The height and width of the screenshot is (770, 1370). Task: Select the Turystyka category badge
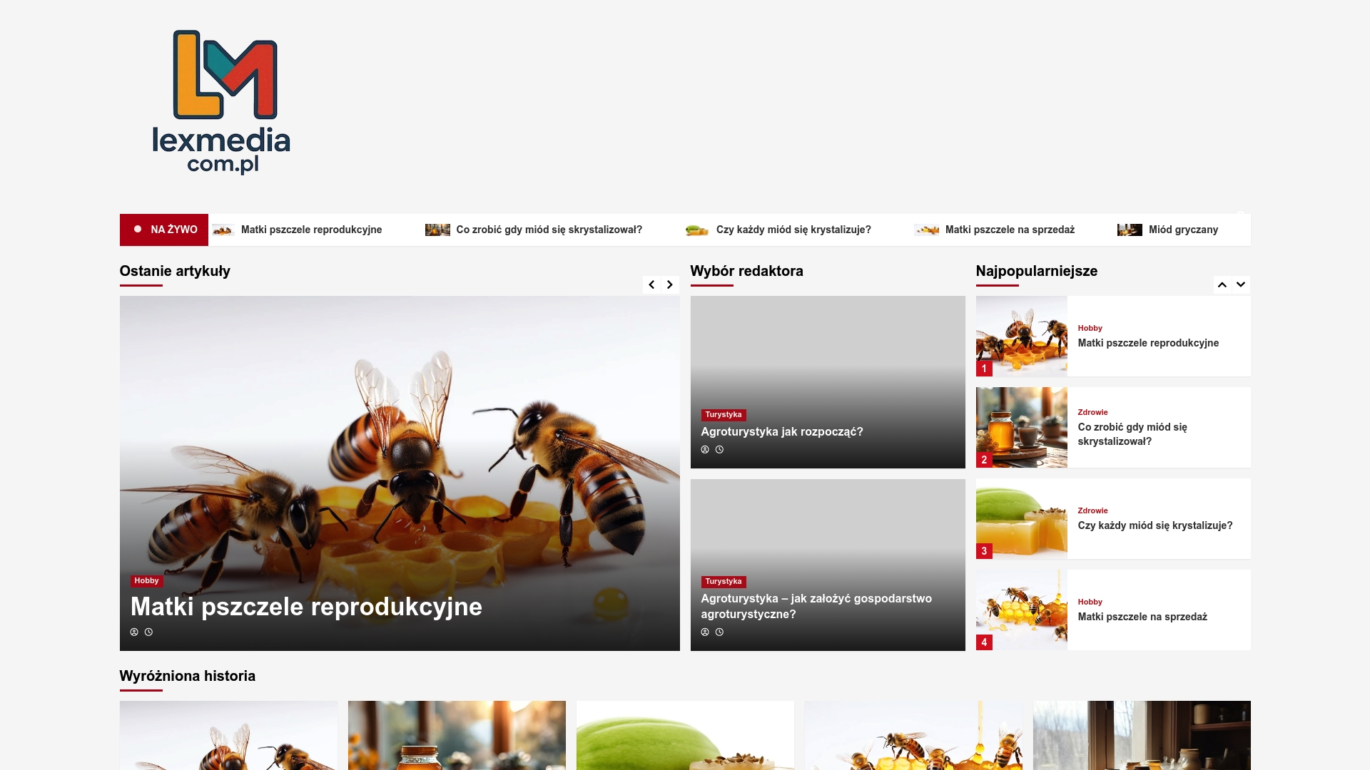(724, 414)
